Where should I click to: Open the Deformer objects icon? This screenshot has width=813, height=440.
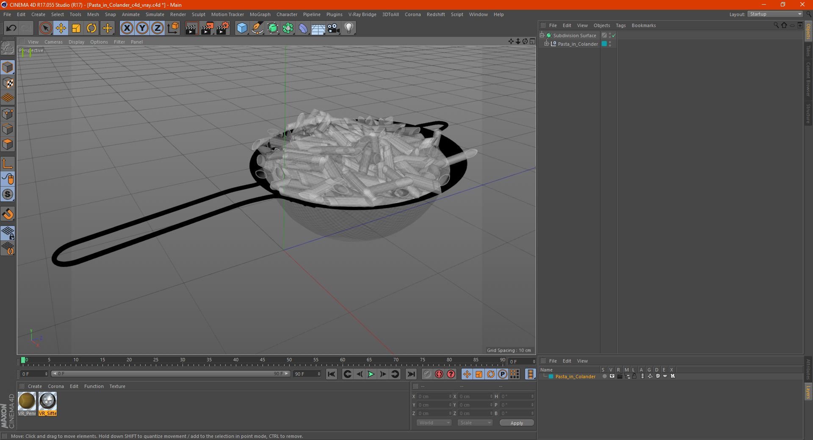point(303,28)
